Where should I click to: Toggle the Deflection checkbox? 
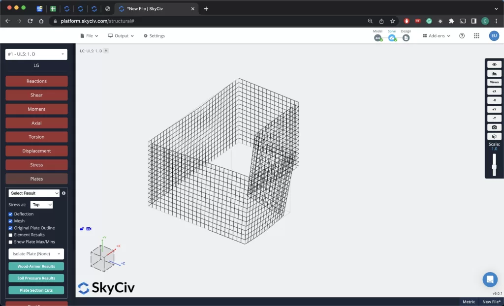[x=10, y=214]
